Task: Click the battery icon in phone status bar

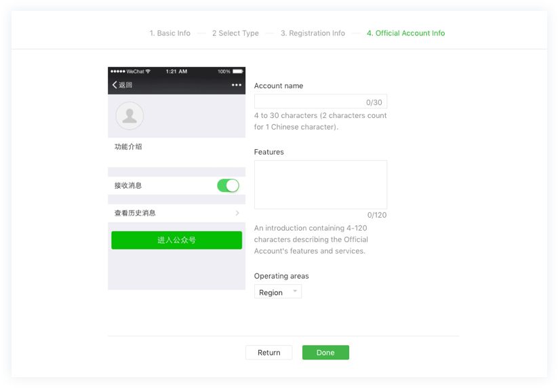Action: [237, 71]
